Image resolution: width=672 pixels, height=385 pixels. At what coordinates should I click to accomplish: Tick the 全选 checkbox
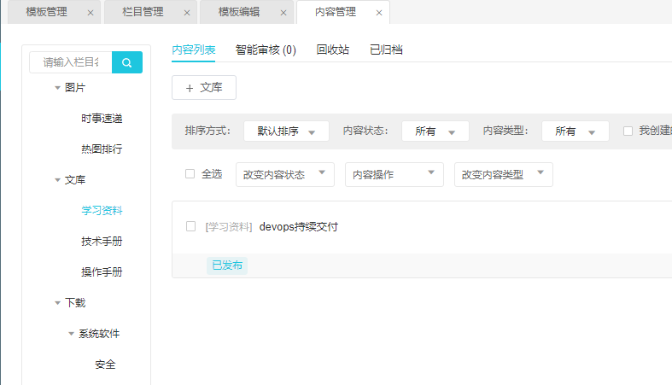(x=190, y=173)
